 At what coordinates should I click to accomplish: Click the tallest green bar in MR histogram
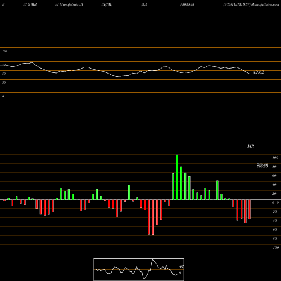point(177,177)
